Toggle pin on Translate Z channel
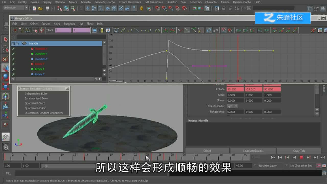 pyautogui.click(x=13, y=59)
